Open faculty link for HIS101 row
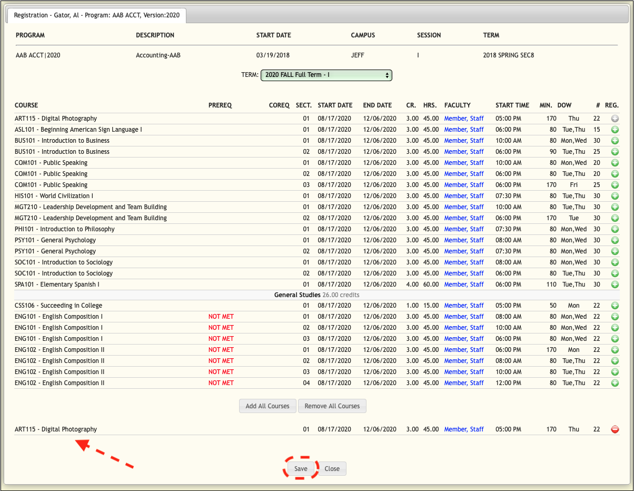Image resolution: width=634 pixels, height=491 pixels. point(464,196)
